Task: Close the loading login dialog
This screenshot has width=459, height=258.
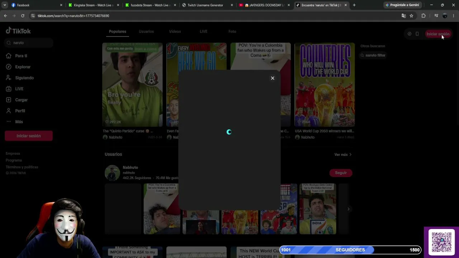Action: coord(273,78)
